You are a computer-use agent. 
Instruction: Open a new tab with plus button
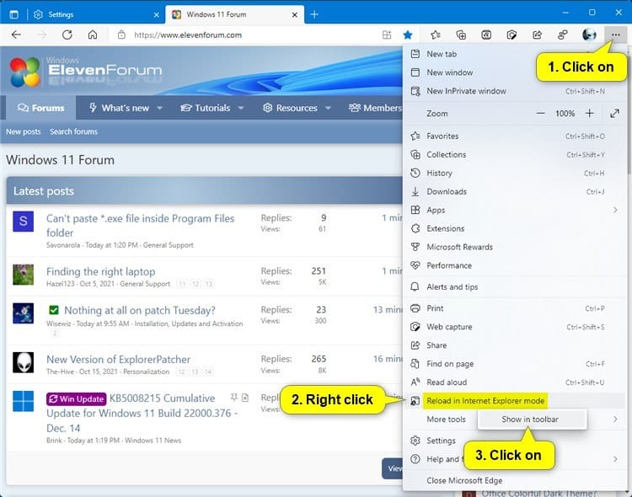[314, 14]
